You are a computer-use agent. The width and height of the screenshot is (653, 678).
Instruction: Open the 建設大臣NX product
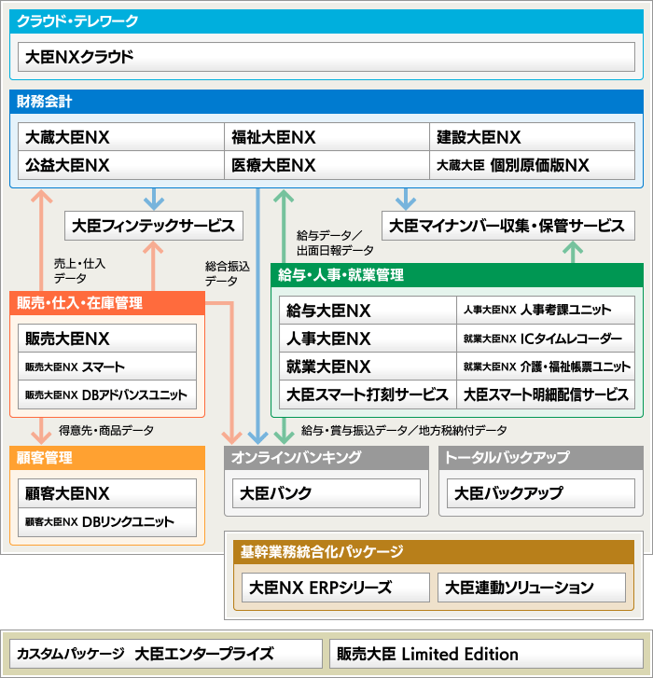click(x=532, y=137)
